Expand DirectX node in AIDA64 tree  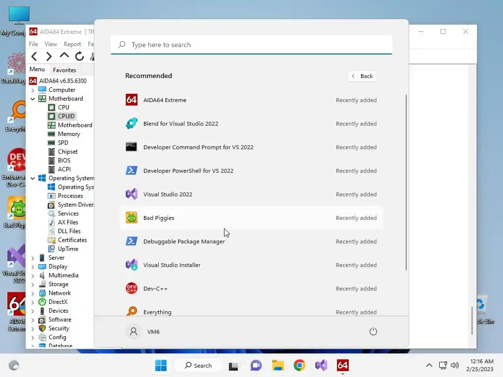click(33, 302)
